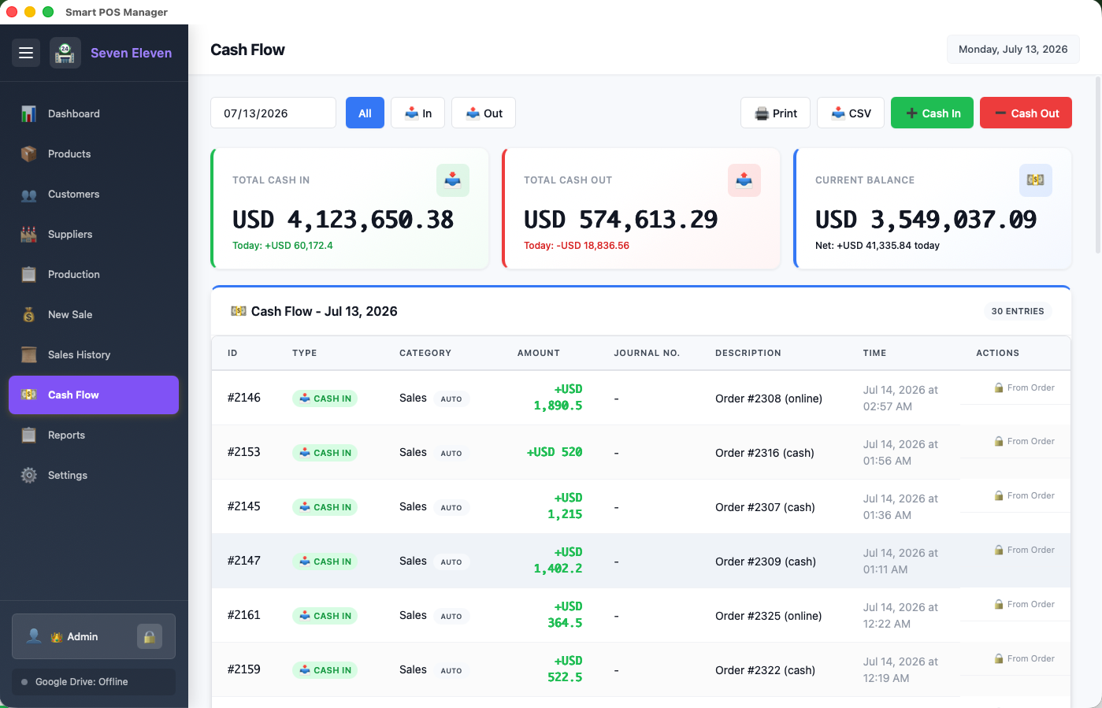
Task: Click the Customers people icon in sidebar
Action: pyautogui.click(x=29, y=194)
